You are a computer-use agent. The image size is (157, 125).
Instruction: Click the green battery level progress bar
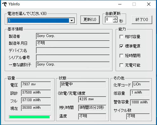30,117
